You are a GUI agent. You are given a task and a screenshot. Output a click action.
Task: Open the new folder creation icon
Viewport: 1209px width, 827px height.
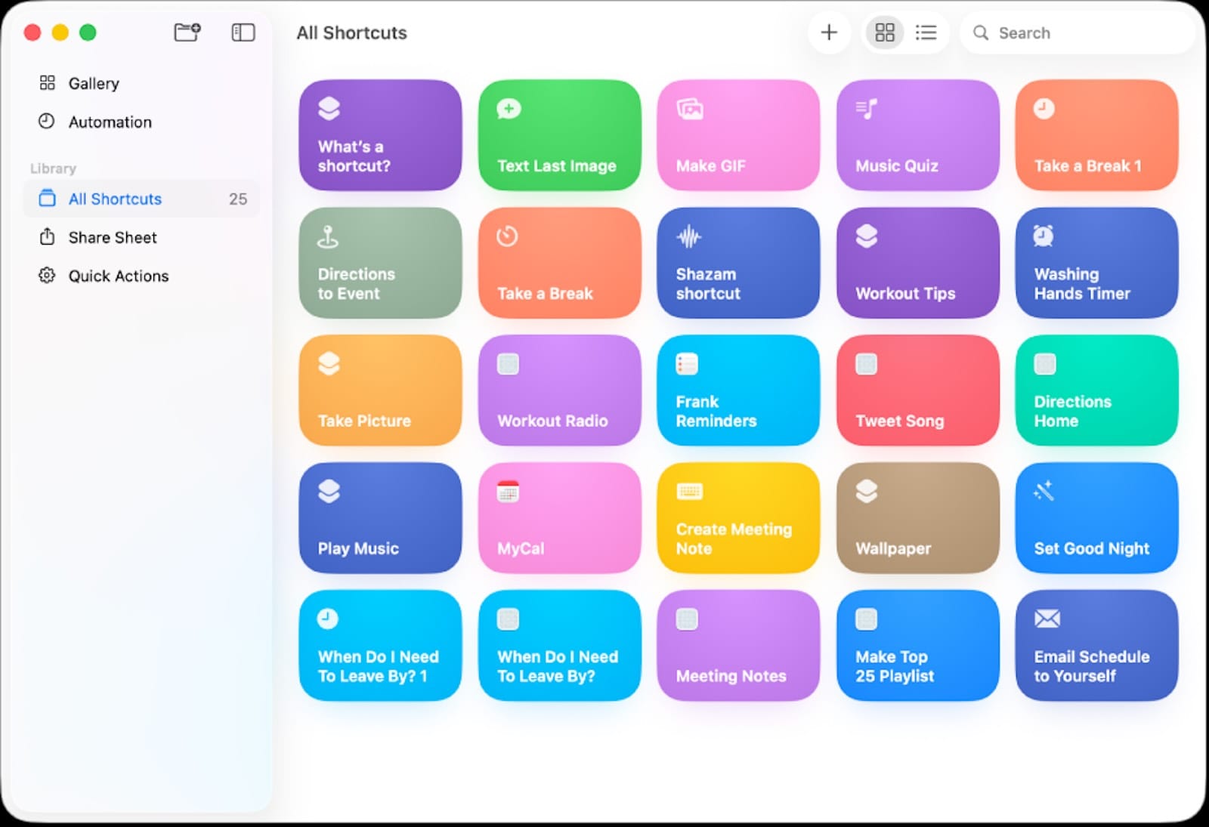187,32
